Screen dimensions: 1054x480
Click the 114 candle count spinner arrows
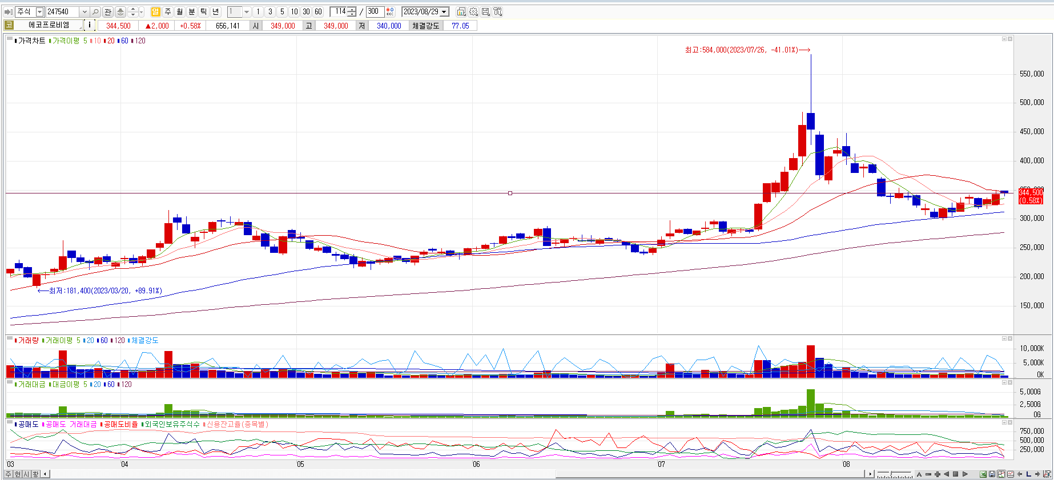[352, 11]
